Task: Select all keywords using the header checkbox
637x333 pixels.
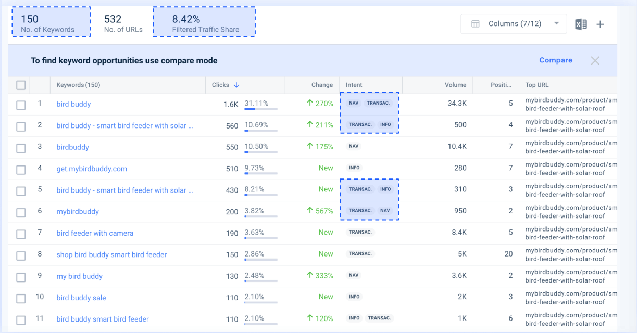Action: coord(21,85)
